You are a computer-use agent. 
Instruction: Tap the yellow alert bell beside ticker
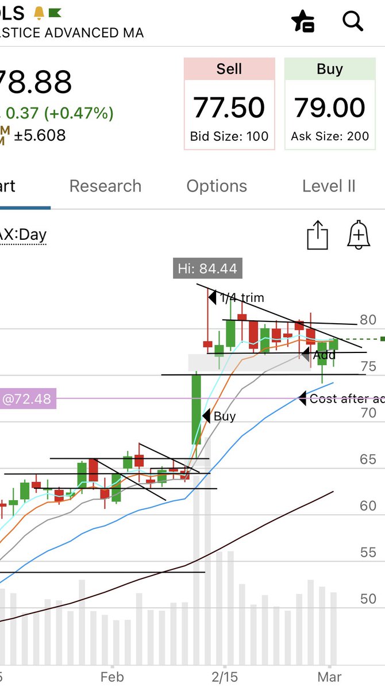click(x=39, y=12)
